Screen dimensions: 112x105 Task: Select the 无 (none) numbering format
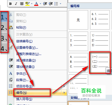(78, 20)
